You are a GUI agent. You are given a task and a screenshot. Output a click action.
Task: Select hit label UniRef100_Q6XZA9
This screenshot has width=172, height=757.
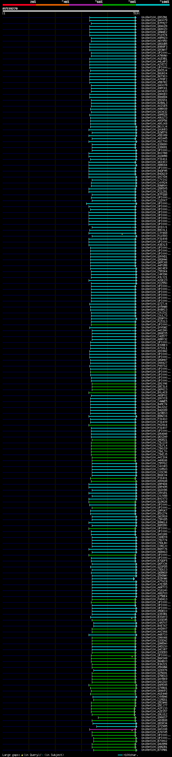tap(154, 437)
